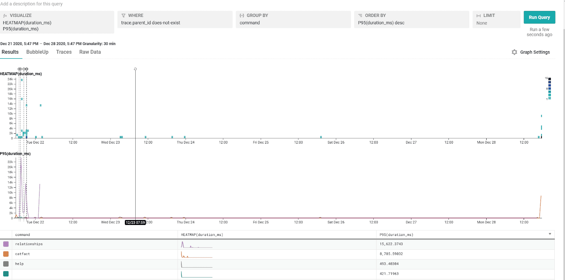Click the LIMIT range icon
Screen dimensions: 565x280
478,16
